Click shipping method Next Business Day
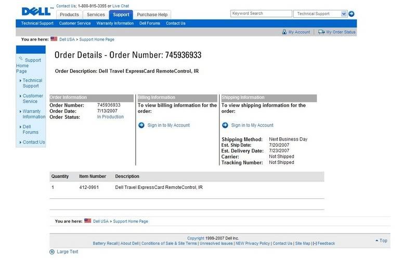 [x=288, y=139]
